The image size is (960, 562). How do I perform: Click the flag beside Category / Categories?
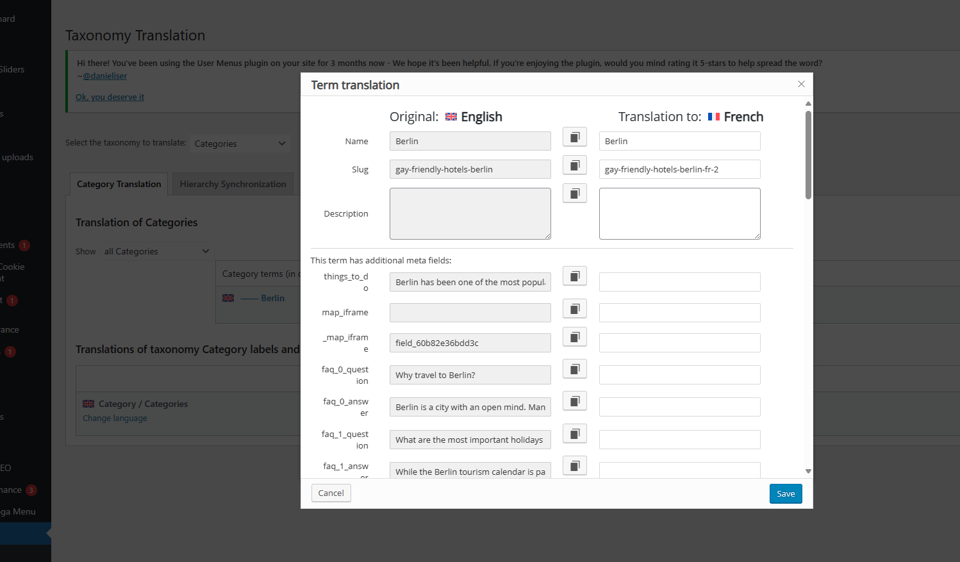(88, 404)
